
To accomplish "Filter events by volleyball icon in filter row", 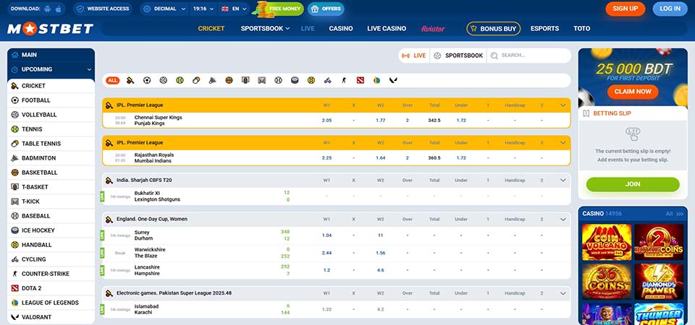I will 163,80.
